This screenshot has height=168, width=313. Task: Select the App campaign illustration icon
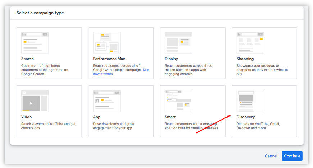pos(107,101)
